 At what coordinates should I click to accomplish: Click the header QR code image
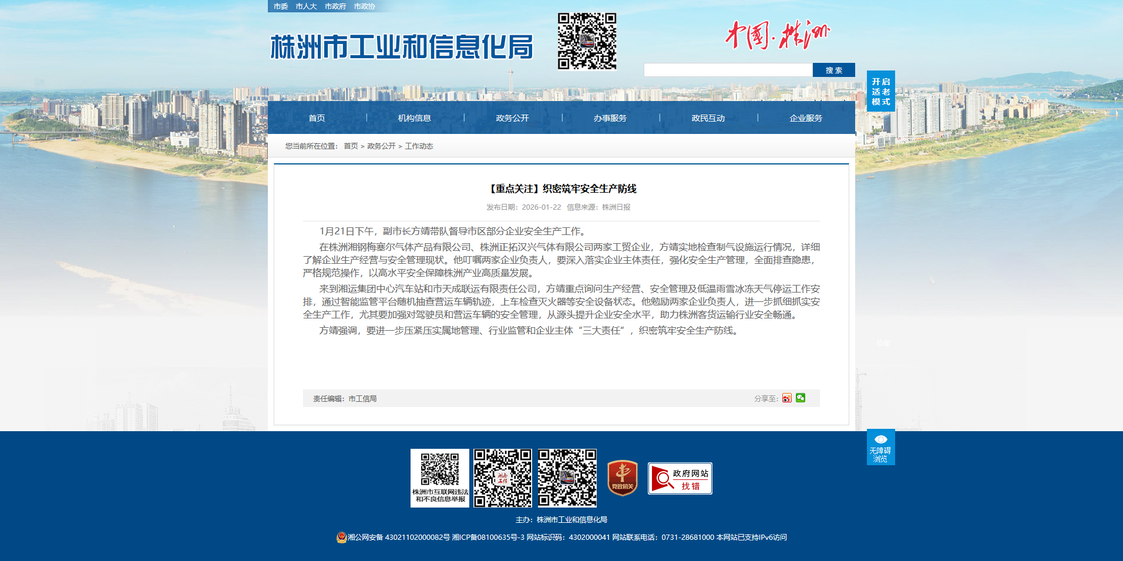tap(587, 42)
